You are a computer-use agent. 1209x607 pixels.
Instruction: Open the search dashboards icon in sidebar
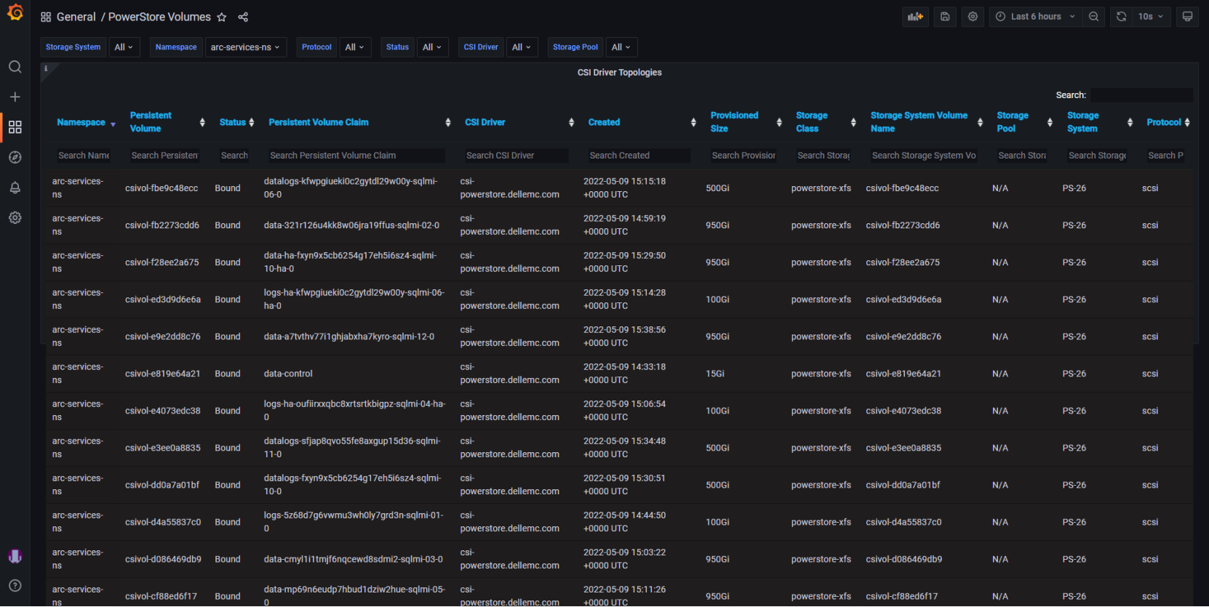click(15, 67)
